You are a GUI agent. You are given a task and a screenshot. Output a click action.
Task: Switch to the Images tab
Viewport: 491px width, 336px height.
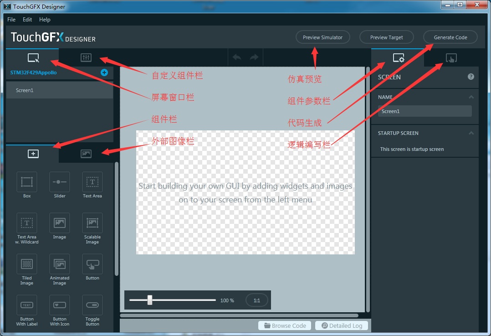(86, 154)
